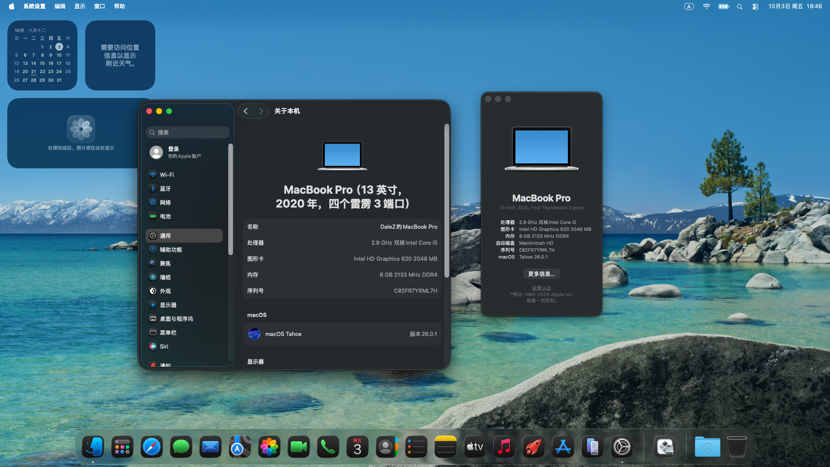Open the 窗口 (Window) menu

[99, 6]
